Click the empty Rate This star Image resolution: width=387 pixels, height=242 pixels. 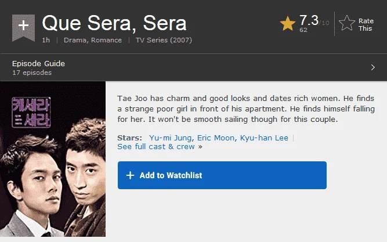347,23
